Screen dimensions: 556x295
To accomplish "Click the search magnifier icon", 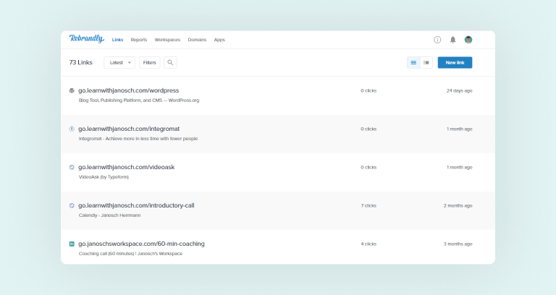I will point(170,62).
